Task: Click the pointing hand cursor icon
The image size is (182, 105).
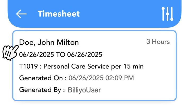Action: click(x=10, y=53)
